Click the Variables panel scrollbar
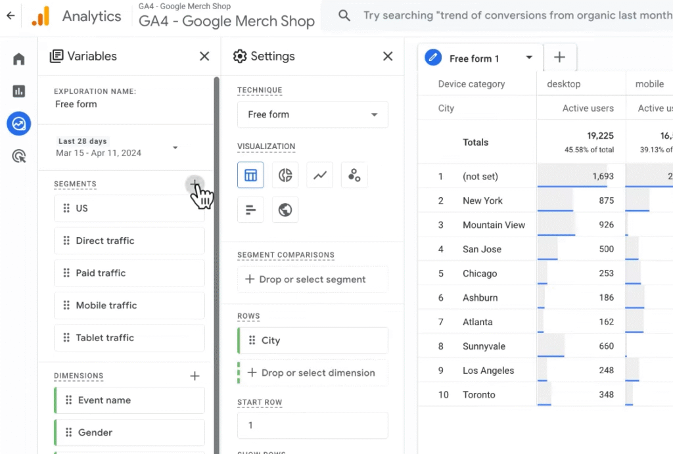Viewport: 673px width, 454px height. point(217,265)
